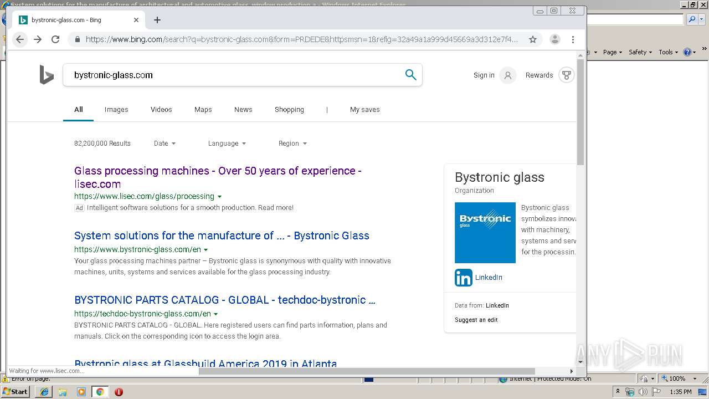Open the System solutions Bystronic Glass result

[222, 236]
